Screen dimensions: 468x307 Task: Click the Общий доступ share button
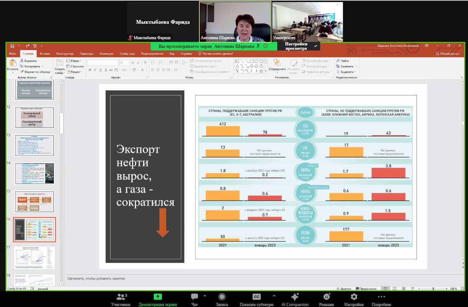pos(447,54)
